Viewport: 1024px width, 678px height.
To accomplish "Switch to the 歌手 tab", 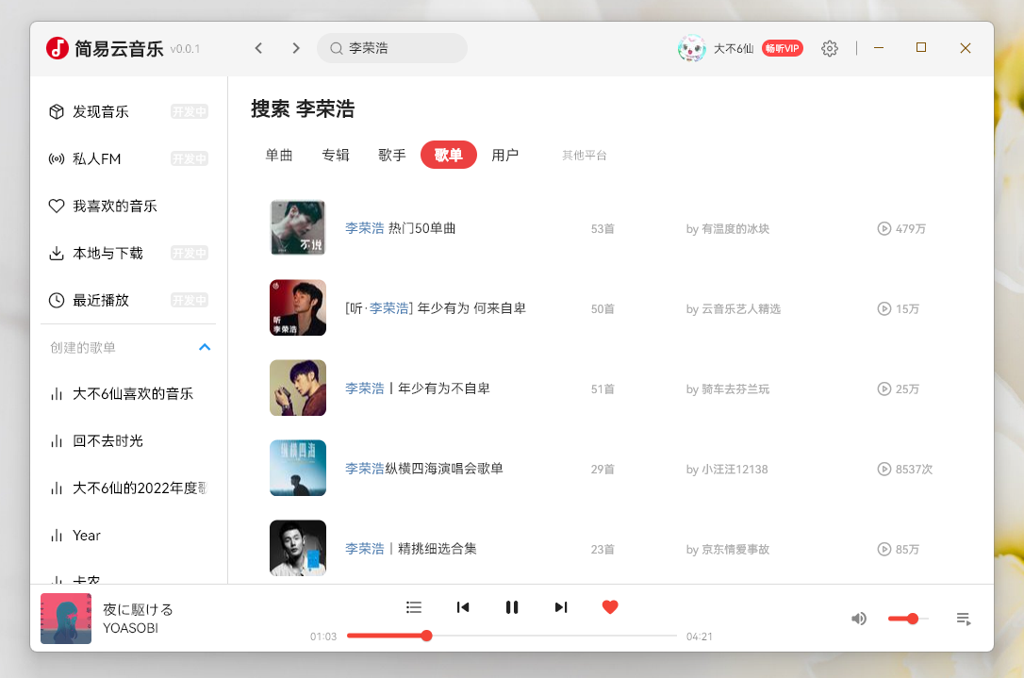I will coord(392,155).
